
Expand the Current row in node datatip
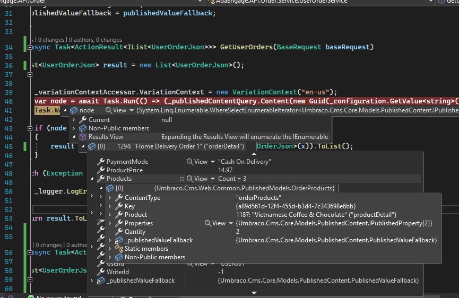(74, 120)
